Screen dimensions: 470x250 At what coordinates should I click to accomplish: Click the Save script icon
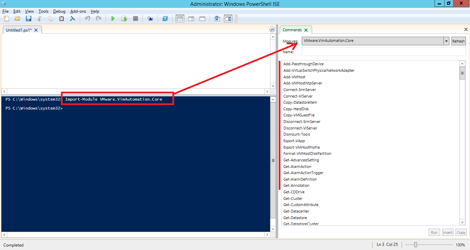(x=29, y=19)
